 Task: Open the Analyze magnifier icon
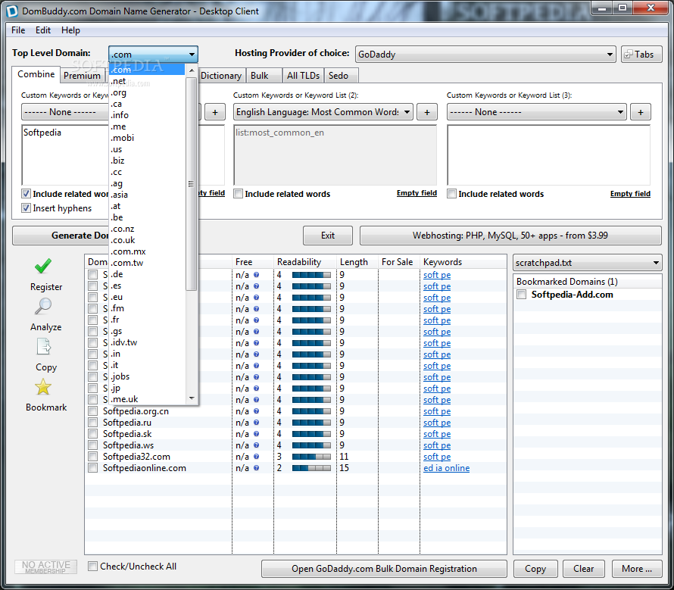tap(43, 306)
